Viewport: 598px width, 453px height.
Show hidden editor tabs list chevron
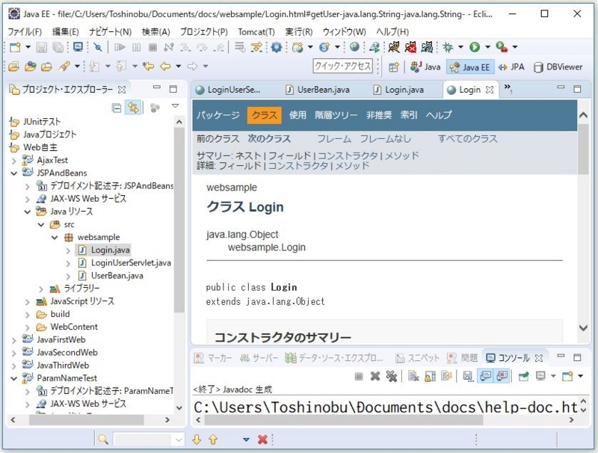(508, 88)
